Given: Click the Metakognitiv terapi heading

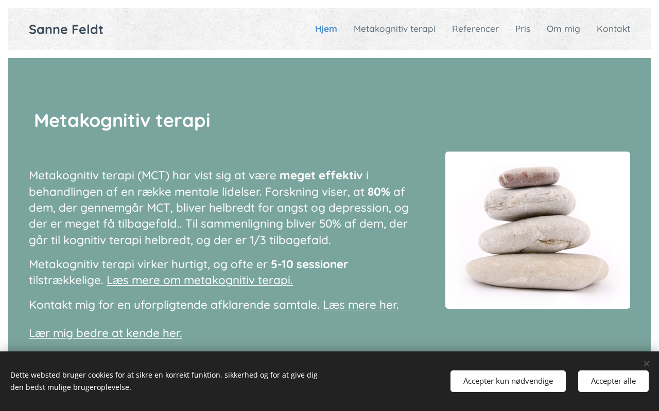Looking at the screenshot, I should pyautogui.click(x=122, y=120).
